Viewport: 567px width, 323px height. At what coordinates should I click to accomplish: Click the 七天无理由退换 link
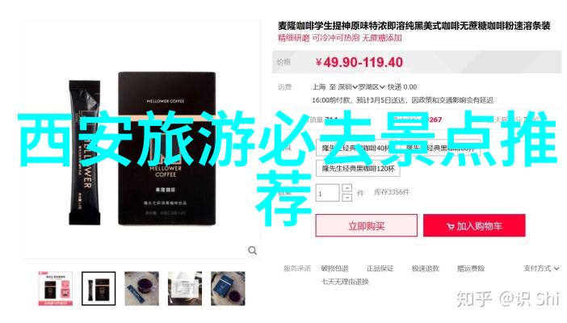click(x=345, y=281)
